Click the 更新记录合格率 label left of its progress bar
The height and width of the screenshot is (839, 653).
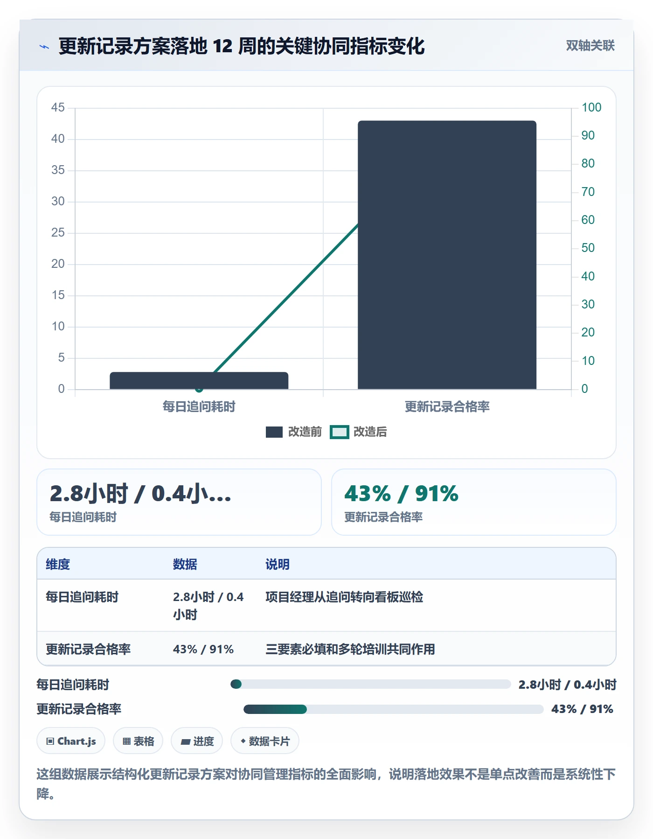click(x=79, y=709)
